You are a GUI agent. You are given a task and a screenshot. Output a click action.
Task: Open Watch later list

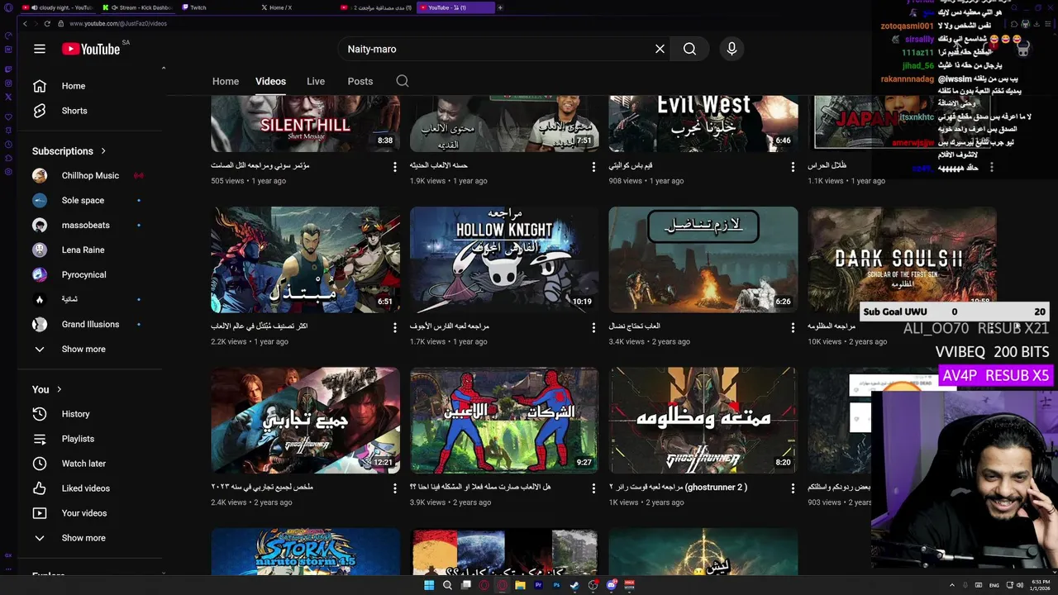coord(91,464)
